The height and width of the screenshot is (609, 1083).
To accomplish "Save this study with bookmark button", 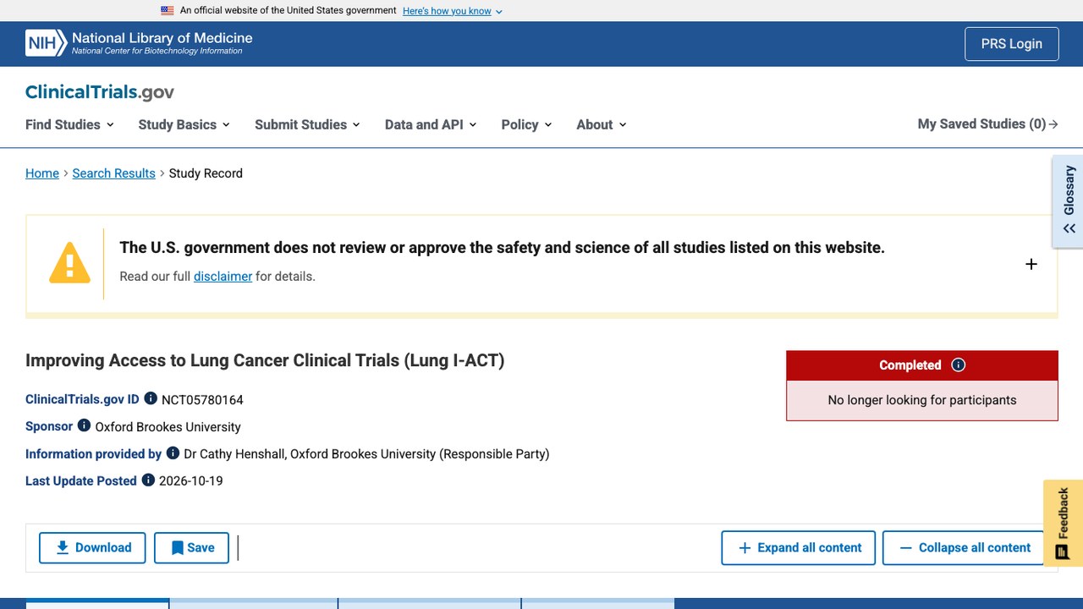I will [x=191, y=548].
